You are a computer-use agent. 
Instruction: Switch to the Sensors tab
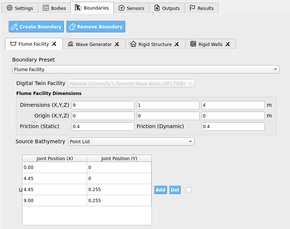(x=131, y=8)
